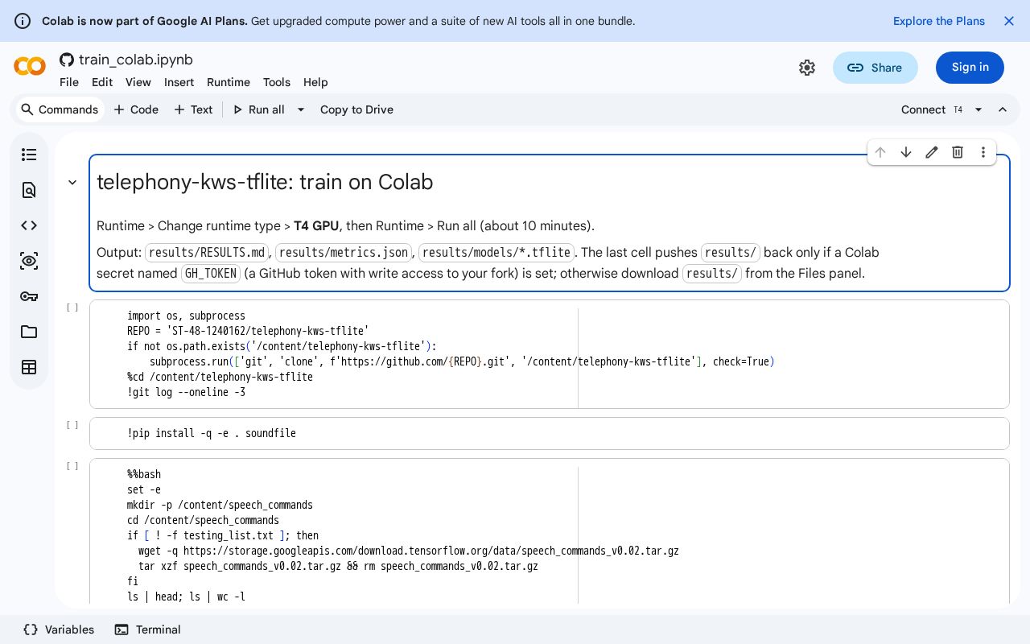This screenshot has height=644, width=1030.
Task: Open the Commands search palette
Action: (x=60, y=109)
